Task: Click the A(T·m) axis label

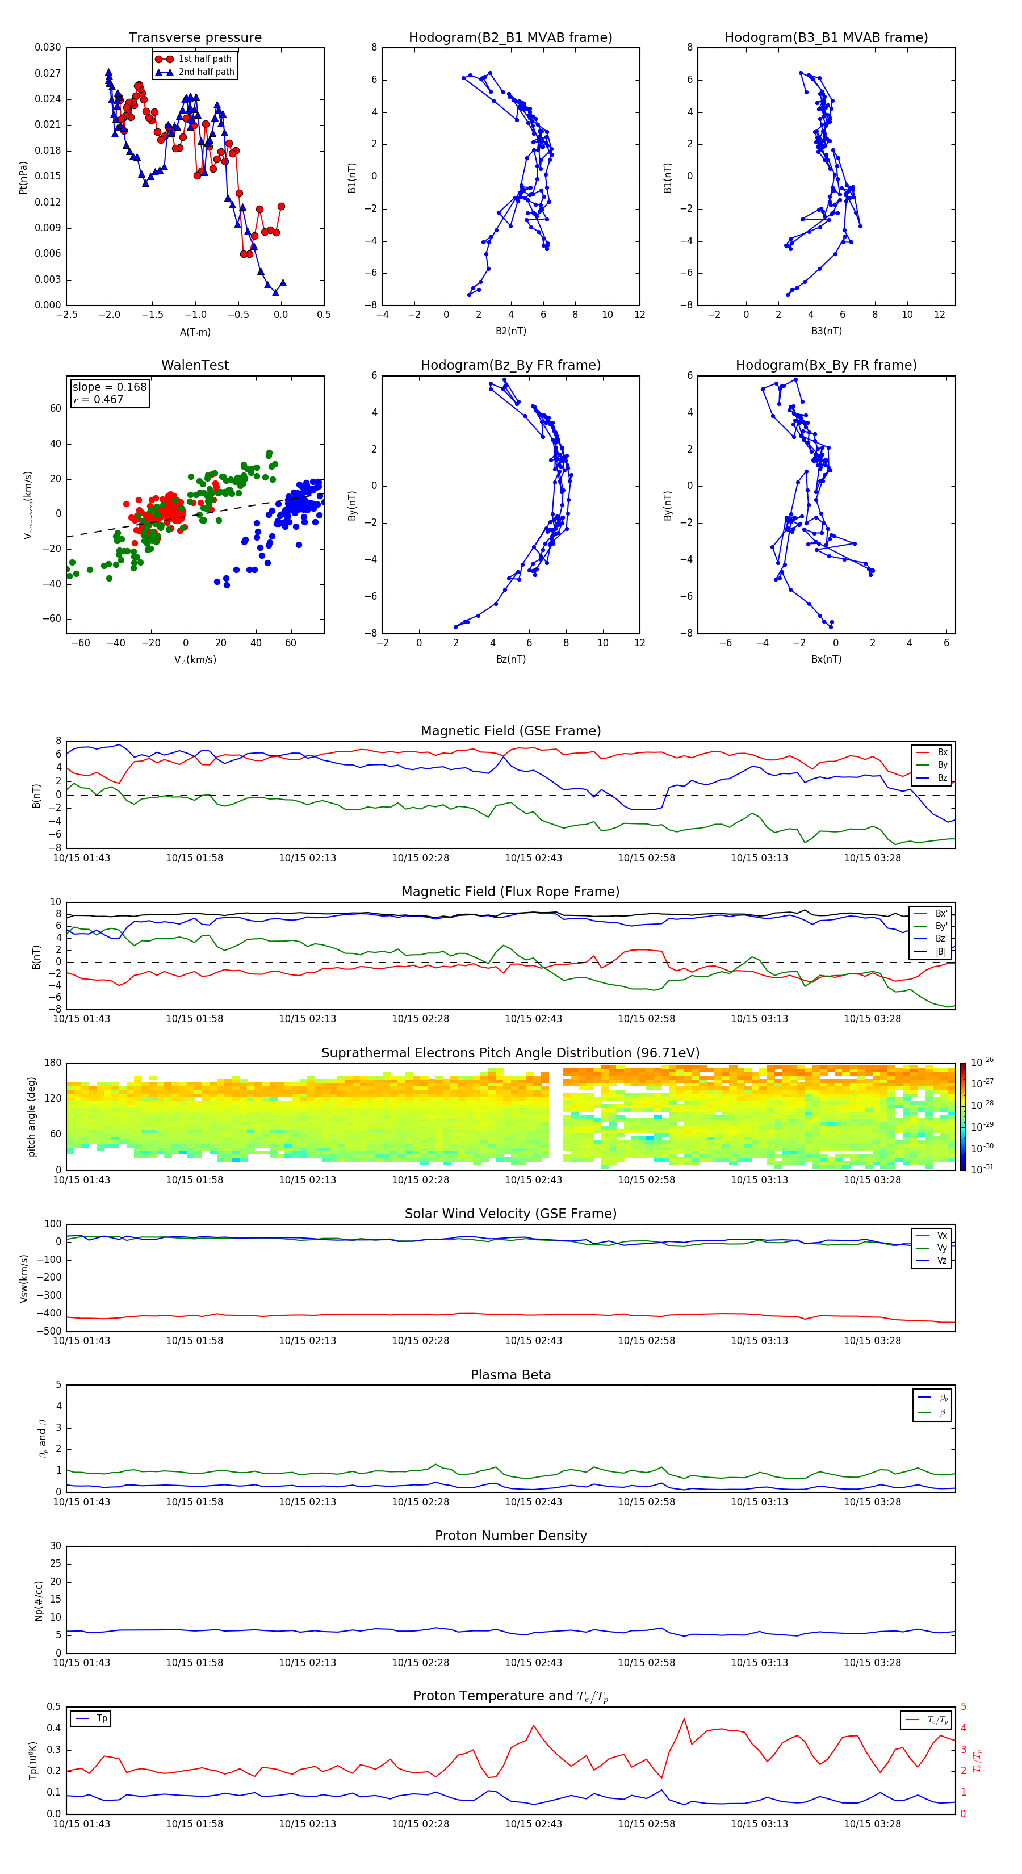Action: [x=195, y=332]
